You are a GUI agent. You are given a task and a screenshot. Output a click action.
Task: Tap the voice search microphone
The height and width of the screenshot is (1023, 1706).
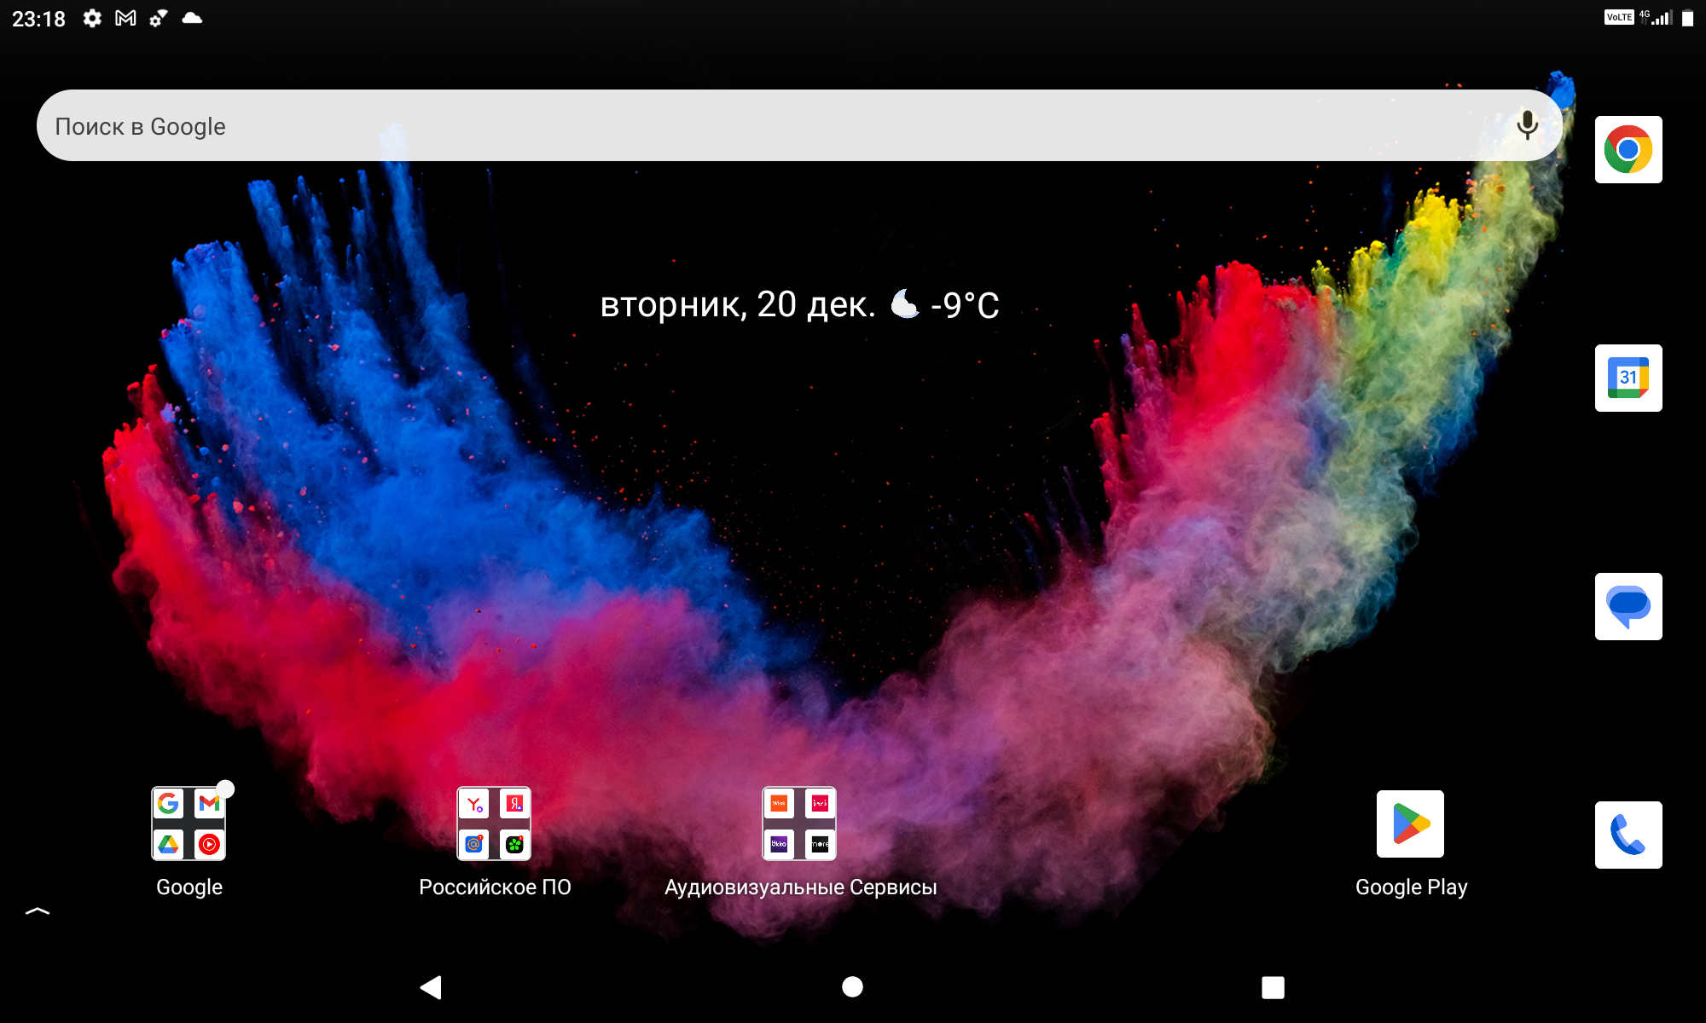[1527, 125]
